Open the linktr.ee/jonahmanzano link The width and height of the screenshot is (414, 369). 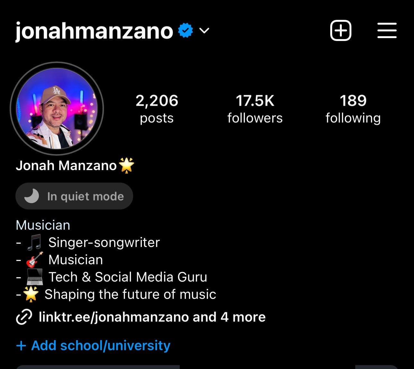click(x=114, y=317)
